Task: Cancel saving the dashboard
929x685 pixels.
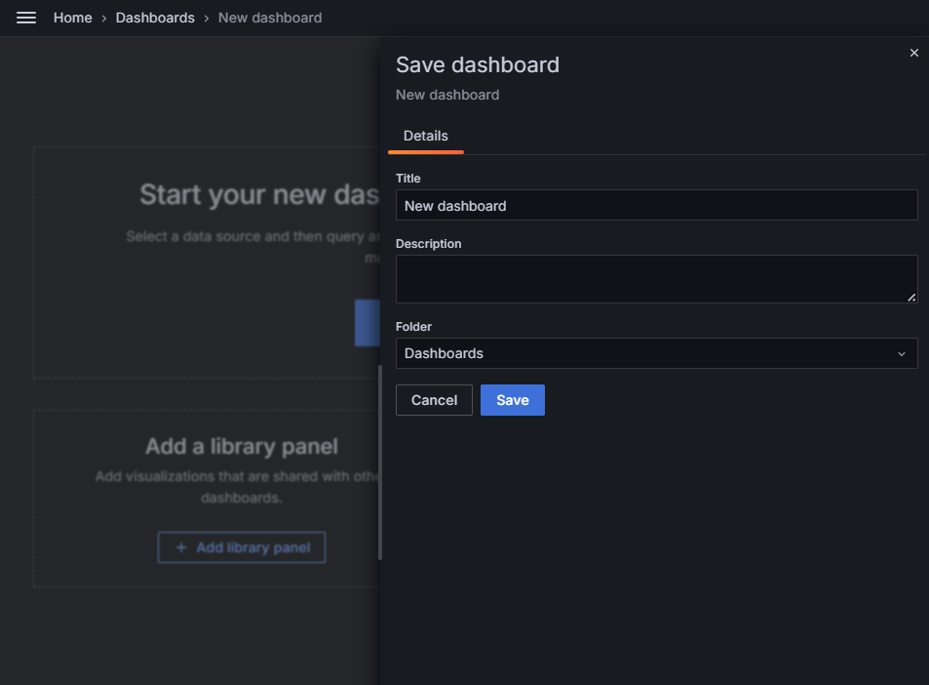Action: (x=435, y=400)
